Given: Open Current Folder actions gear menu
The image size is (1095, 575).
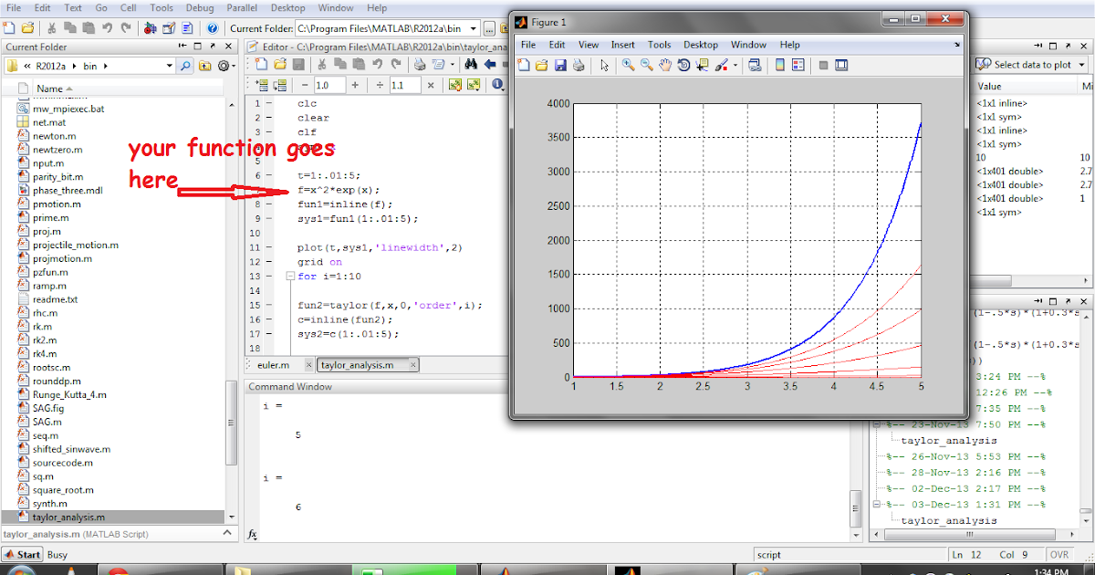Looking at the screenshot, I should tap(224, 66).
